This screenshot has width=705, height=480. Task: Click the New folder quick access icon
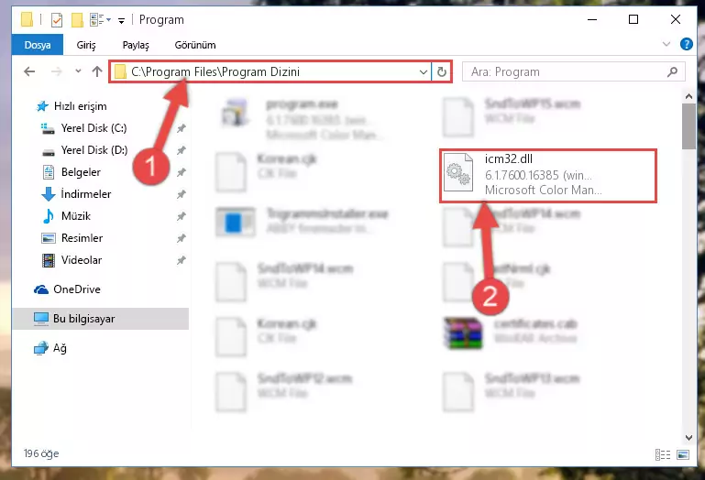77,20
